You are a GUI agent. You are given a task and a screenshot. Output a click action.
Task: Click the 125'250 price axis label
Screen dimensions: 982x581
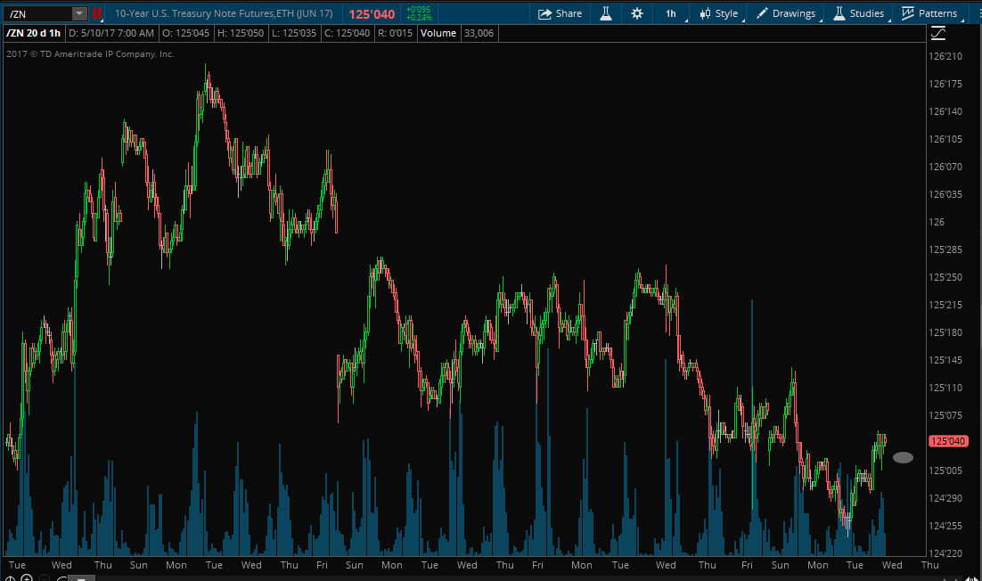point(945,277)
